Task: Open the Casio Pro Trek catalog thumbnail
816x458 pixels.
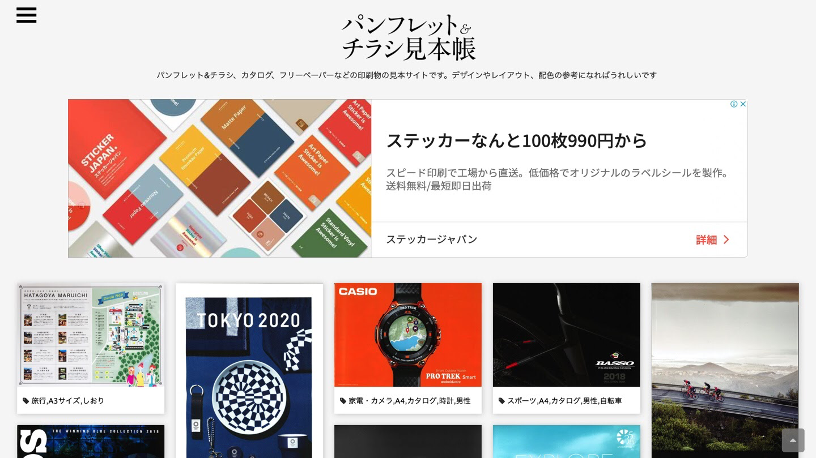Action: pos(408,335)
